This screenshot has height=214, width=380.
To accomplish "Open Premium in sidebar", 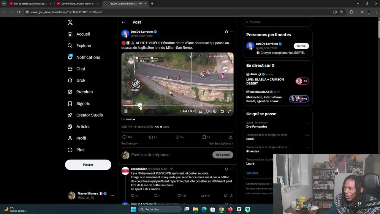I will (80, 92).
